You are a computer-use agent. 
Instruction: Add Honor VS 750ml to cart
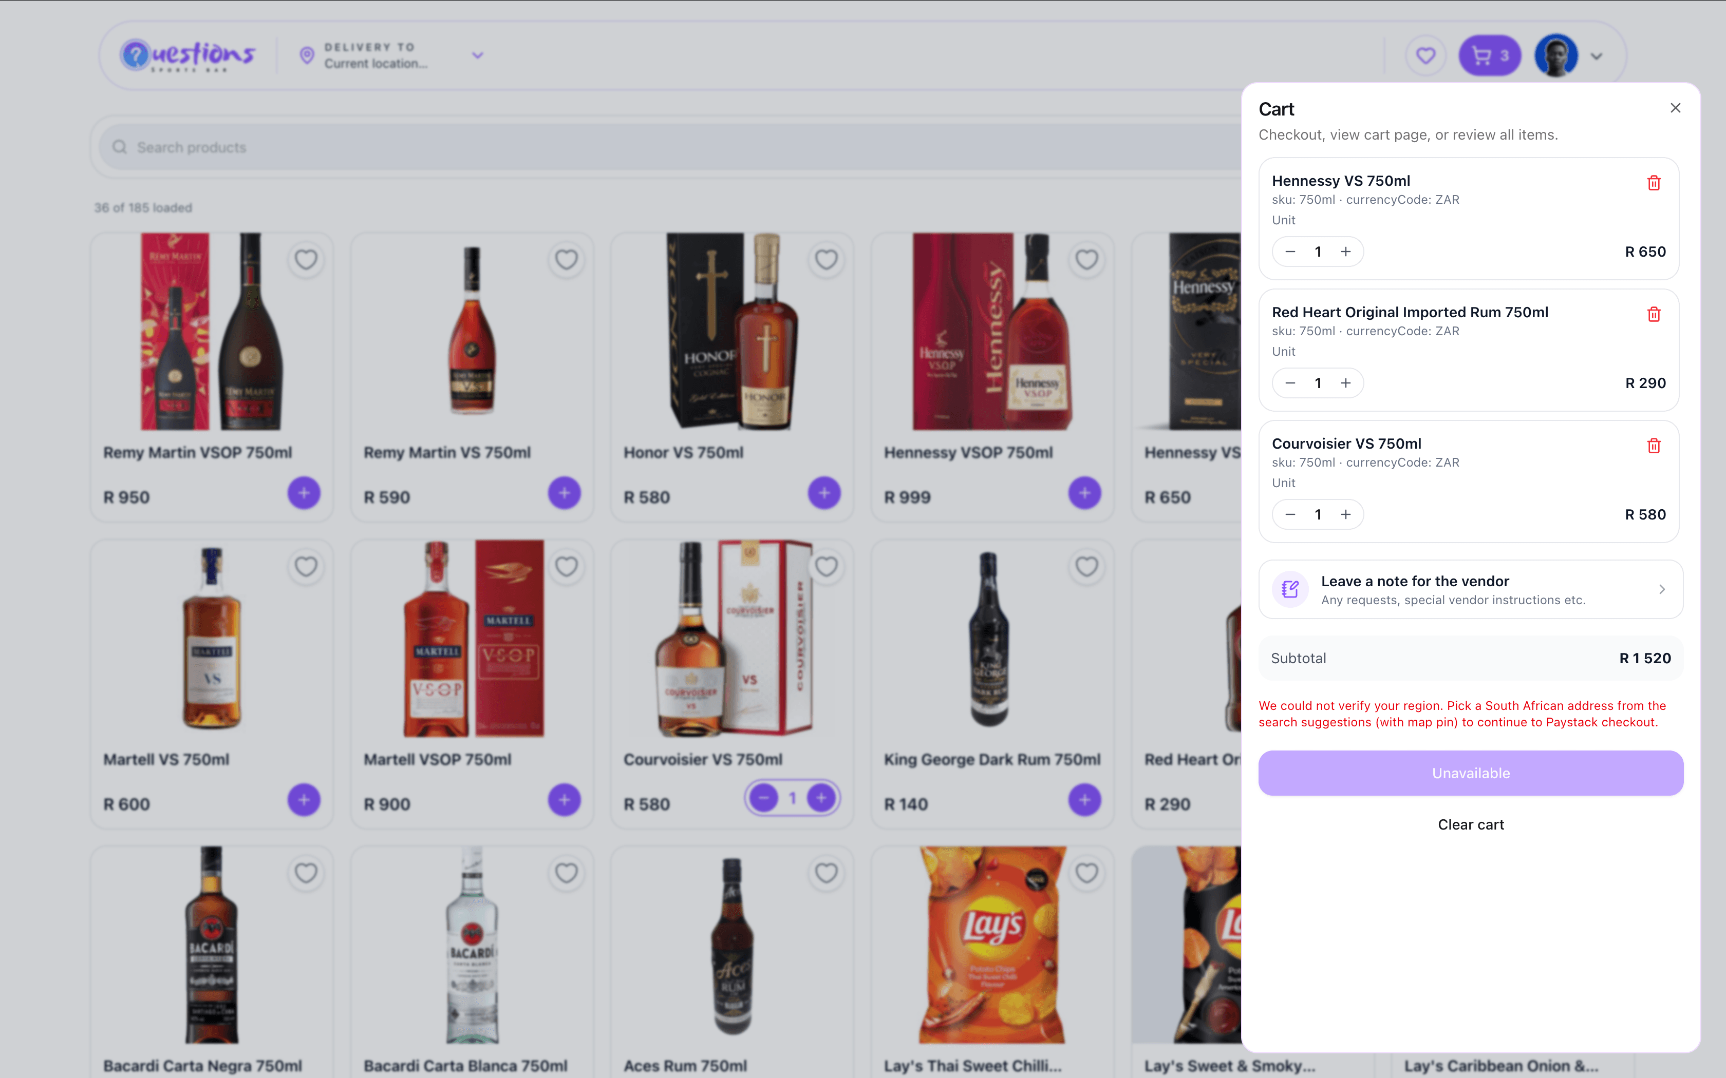824,493
